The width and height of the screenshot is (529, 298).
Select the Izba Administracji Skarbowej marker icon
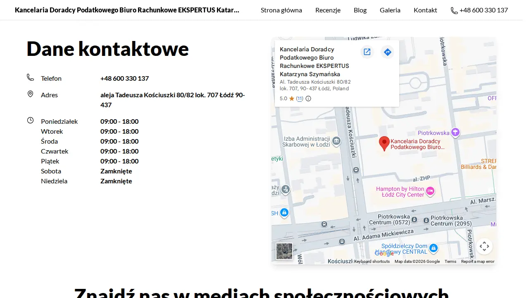coord(336,141)
